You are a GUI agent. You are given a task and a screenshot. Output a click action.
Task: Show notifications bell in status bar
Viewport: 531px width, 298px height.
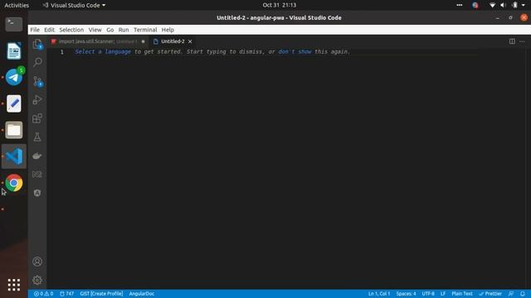523,294
